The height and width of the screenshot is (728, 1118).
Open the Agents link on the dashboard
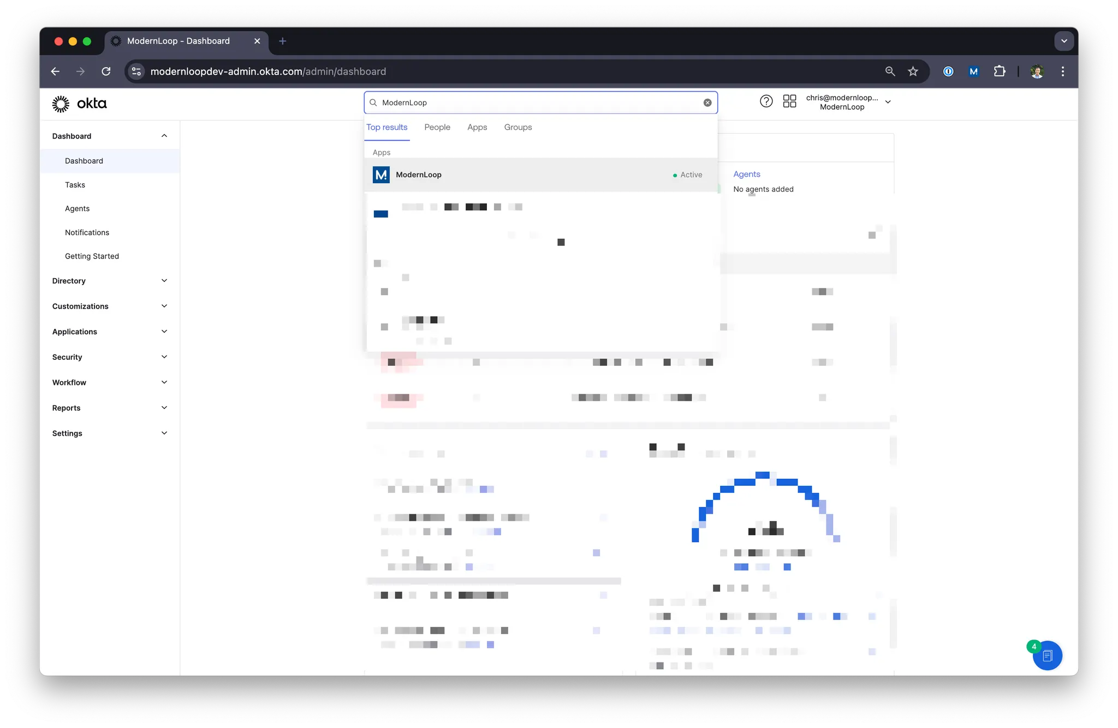pyautogui.click(x=746, y=174)
